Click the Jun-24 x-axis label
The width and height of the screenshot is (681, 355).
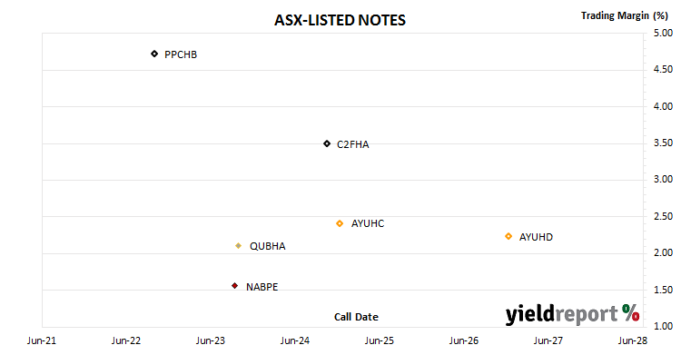tap(295, 340)
